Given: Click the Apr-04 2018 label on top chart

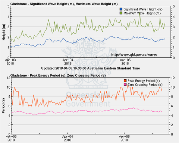Looking at the screenshot, I should 68,62.
